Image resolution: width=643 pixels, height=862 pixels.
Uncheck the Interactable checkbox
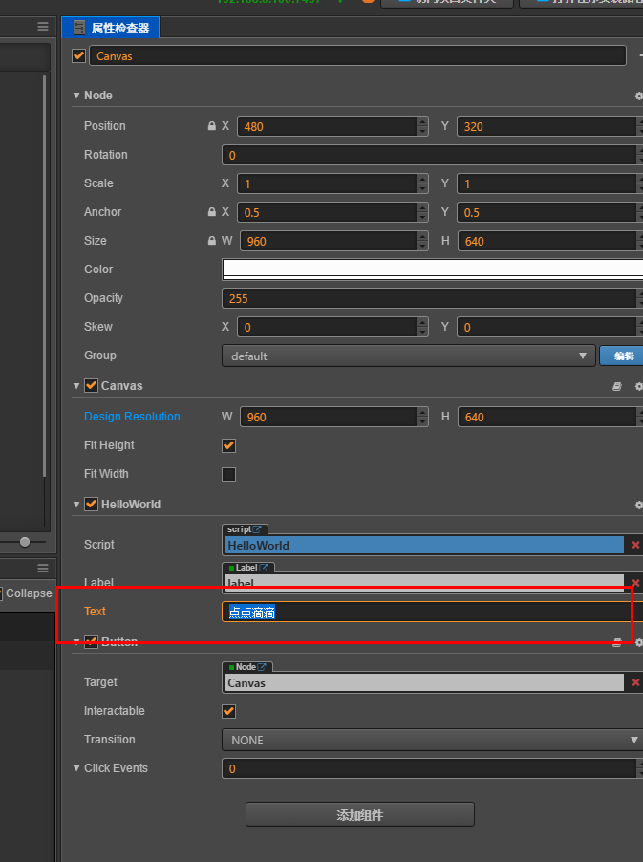(228, 711)
